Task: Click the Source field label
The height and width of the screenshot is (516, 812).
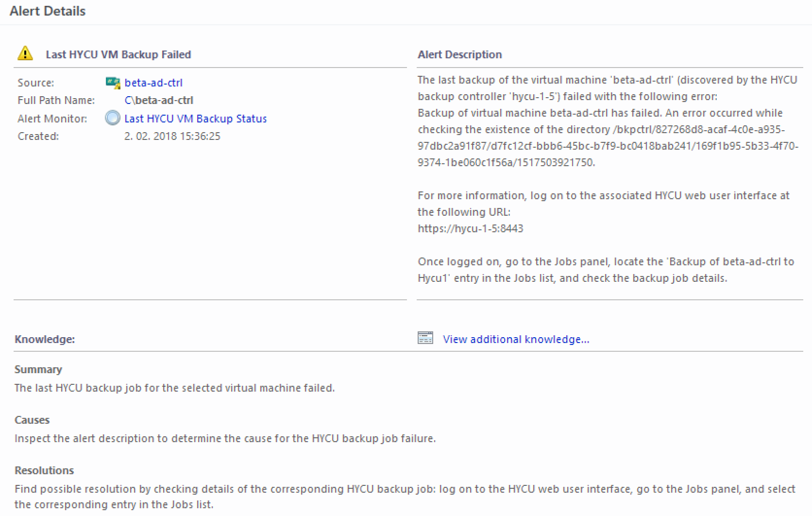Action: tap(36, 83)
